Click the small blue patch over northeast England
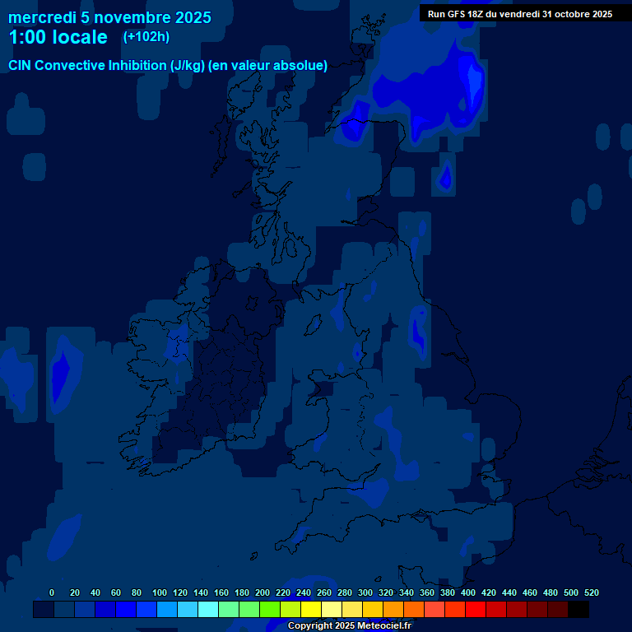632x632 pixels. click(x=418, y=329)
